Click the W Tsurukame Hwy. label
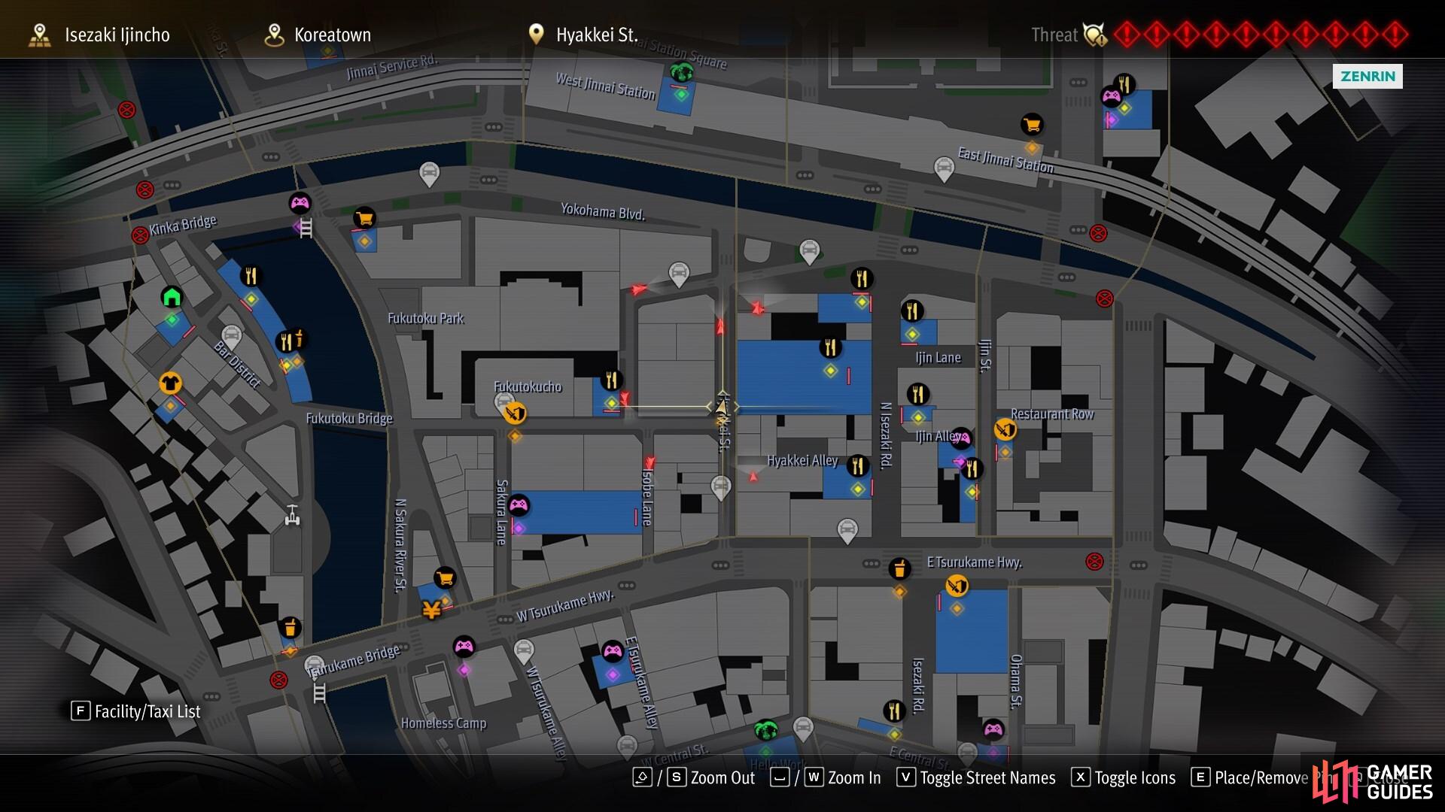The width and height of the screenshot is (1445, 812). coord(565,605)
